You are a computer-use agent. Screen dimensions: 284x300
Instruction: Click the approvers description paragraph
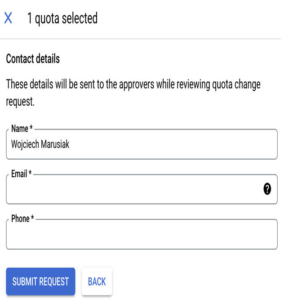(133, 93)
